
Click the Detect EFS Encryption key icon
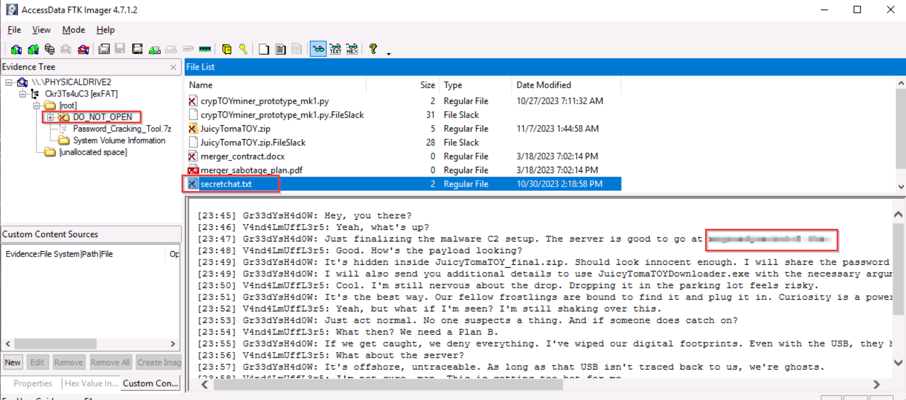(x=243, y=49)
